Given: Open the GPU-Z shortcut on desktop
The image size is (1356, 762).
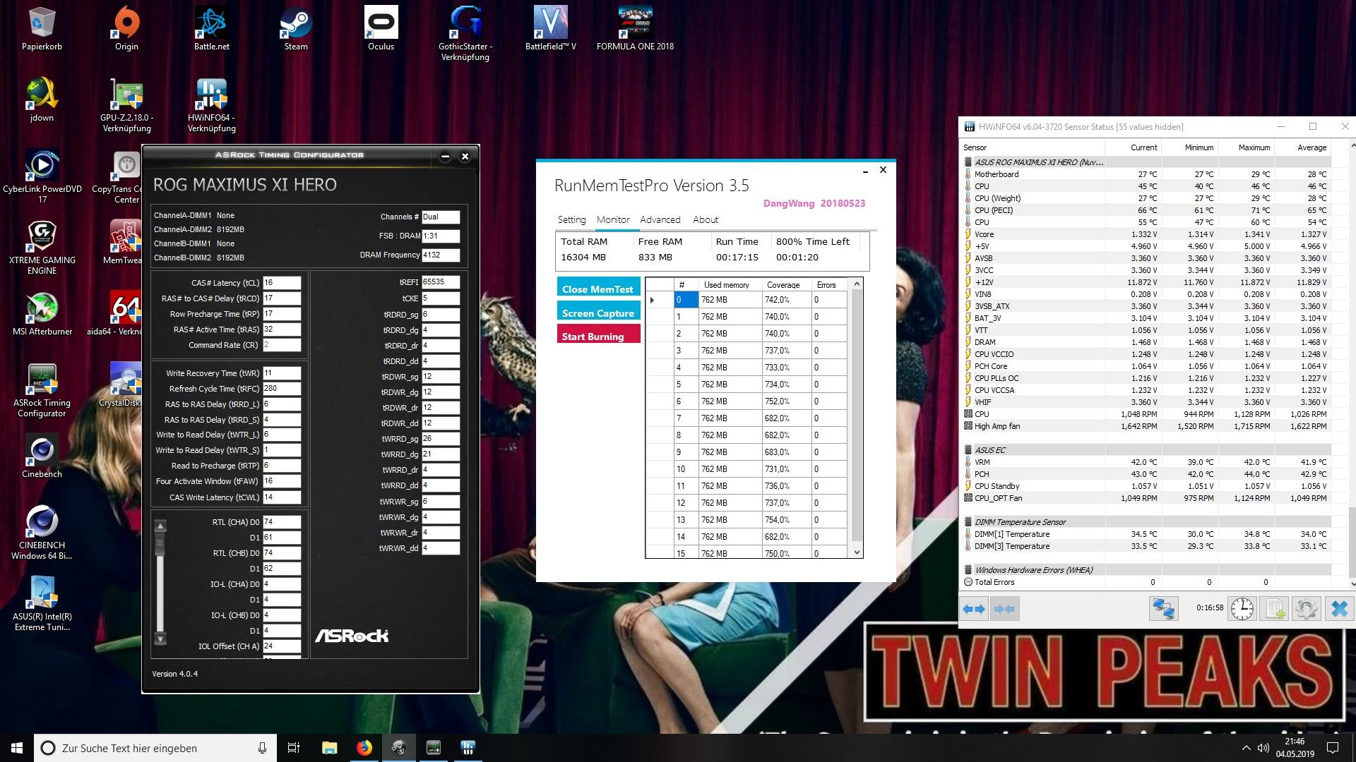Looking at the screenshot, I should point(126,104).
